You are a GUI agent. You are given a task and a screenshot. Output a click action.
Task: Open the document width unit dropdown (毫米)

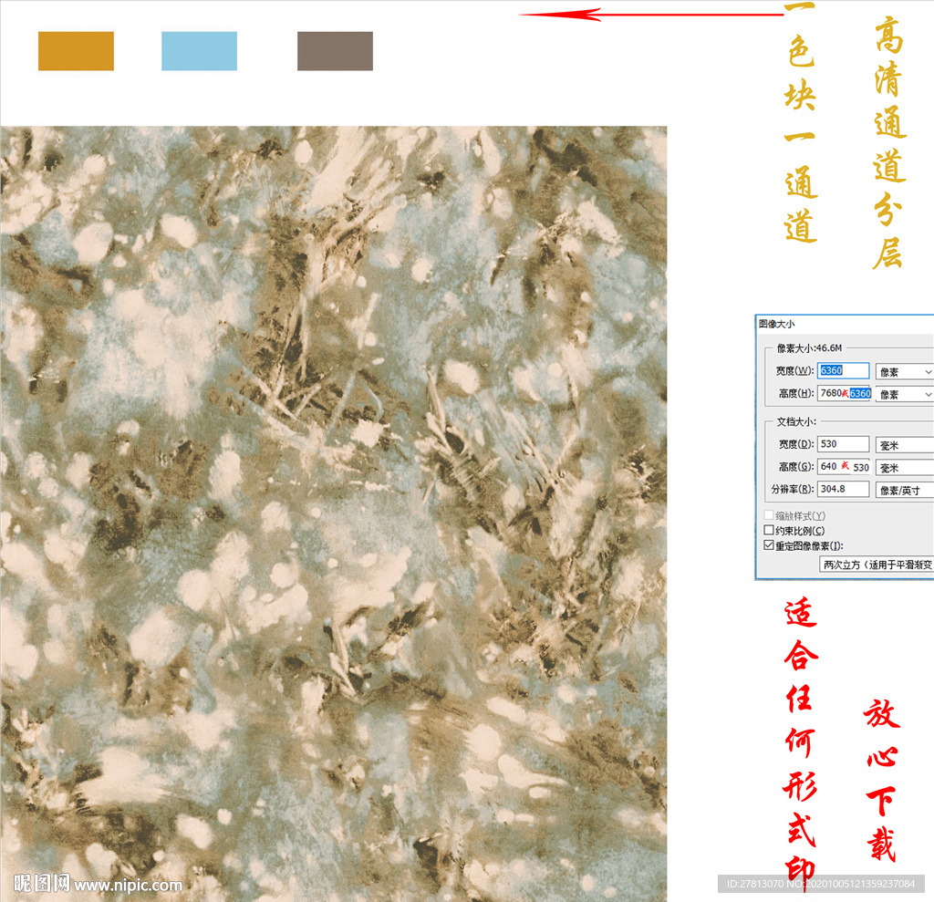pyautogui.click(x=904, y=445)
